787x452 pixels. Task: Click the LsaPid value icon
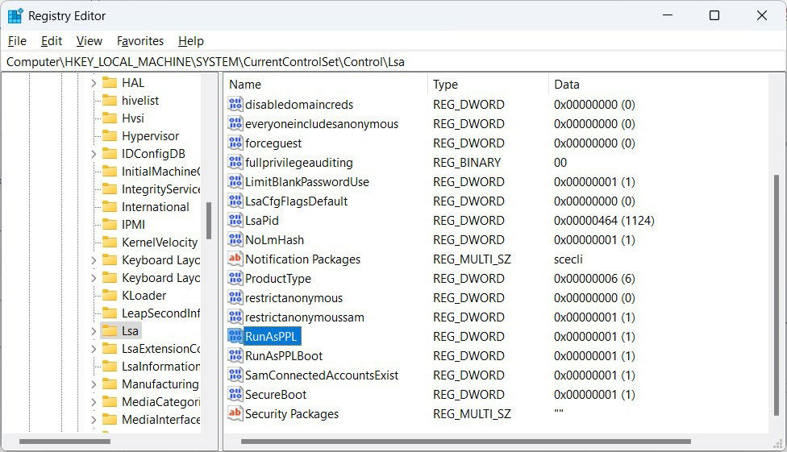(x=235, y=220)
